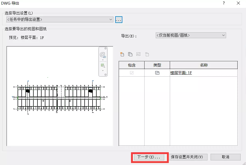Expand the export setup dropdown
Screen dimensions: 246x165
tap(111, 19)
